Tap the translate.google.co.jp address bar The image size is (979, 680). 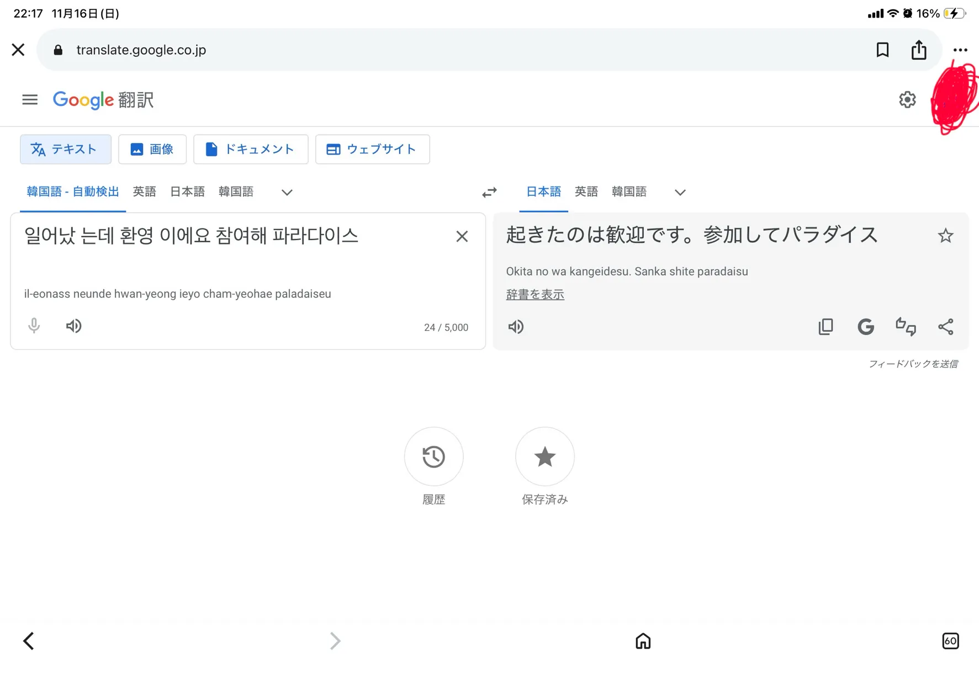pyautogui.click(x=489, y=50)
